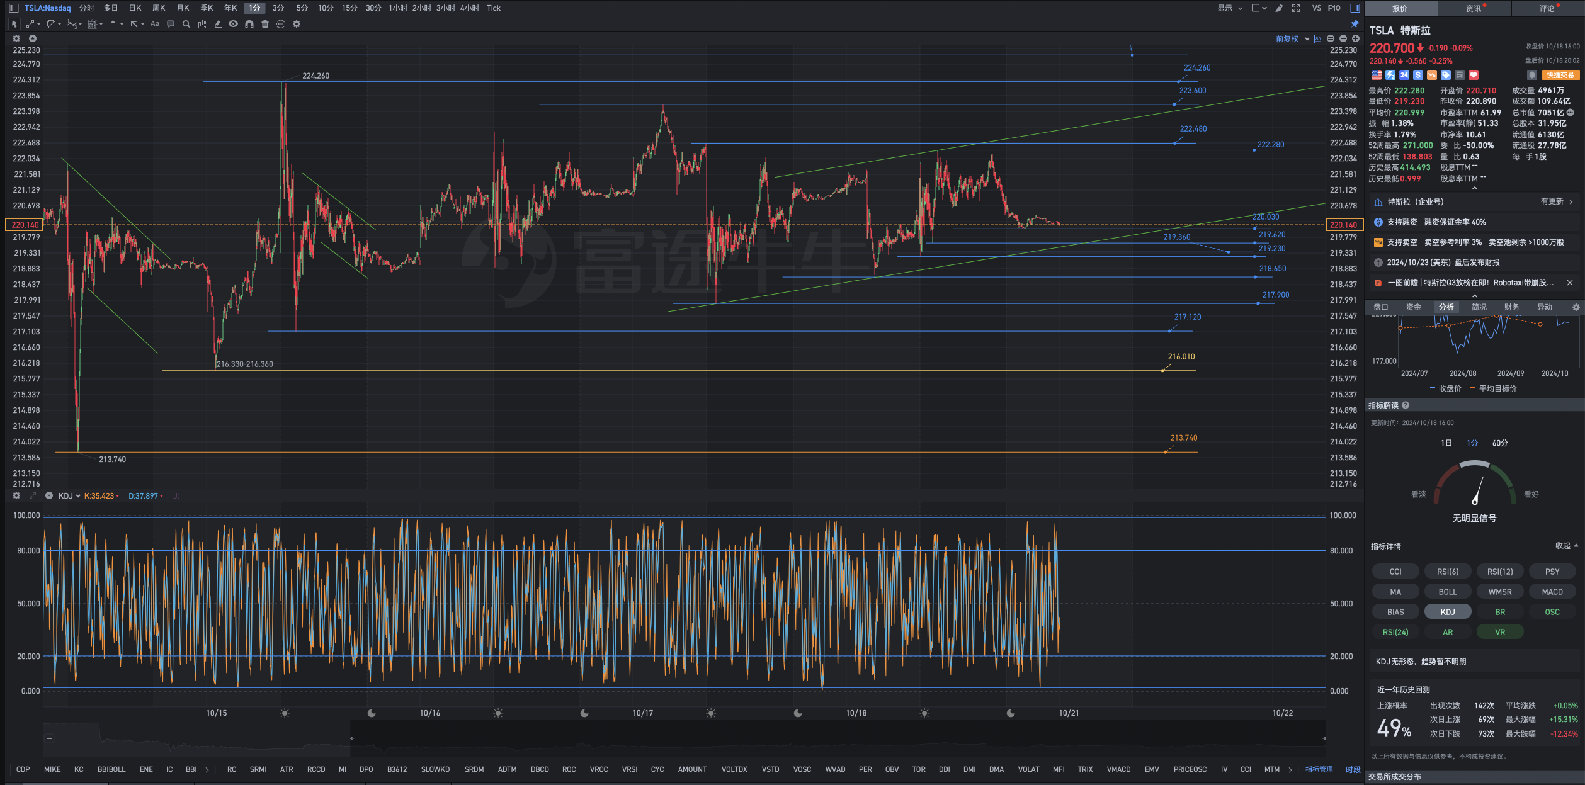1585x785 pixels.
Task: Close the Robotaxi news banner
Action: (x=1570, y=283)
